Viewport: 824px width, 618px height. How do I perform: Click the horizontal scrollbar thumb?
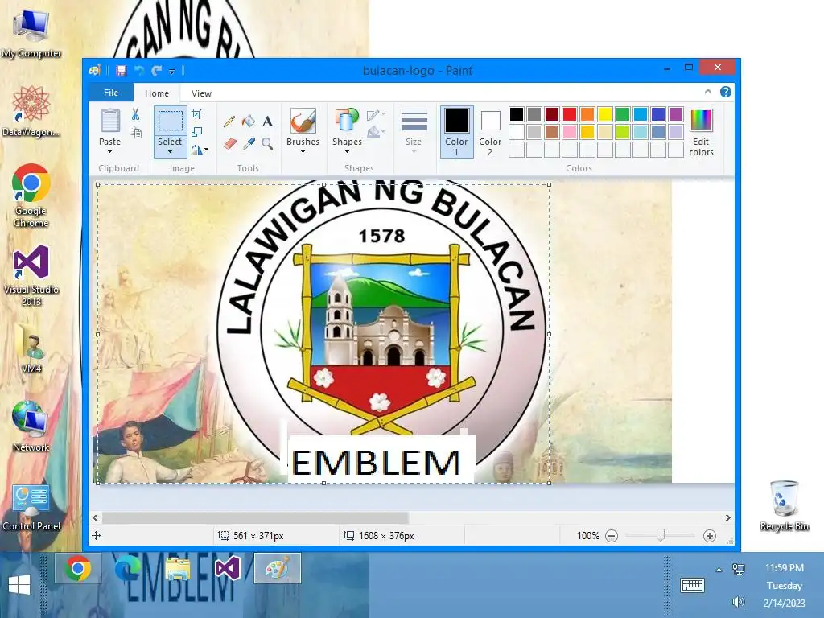coord(255,518)
